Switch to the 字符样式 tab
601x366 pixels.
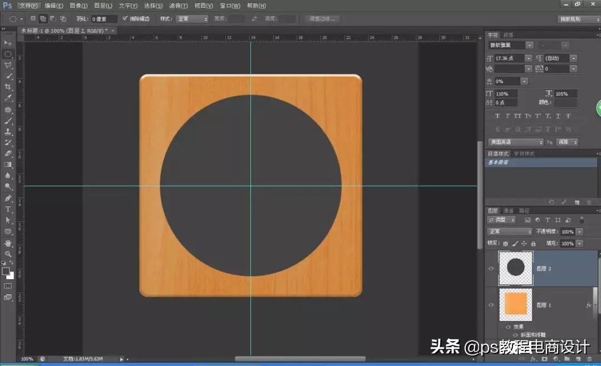[524, 154]
